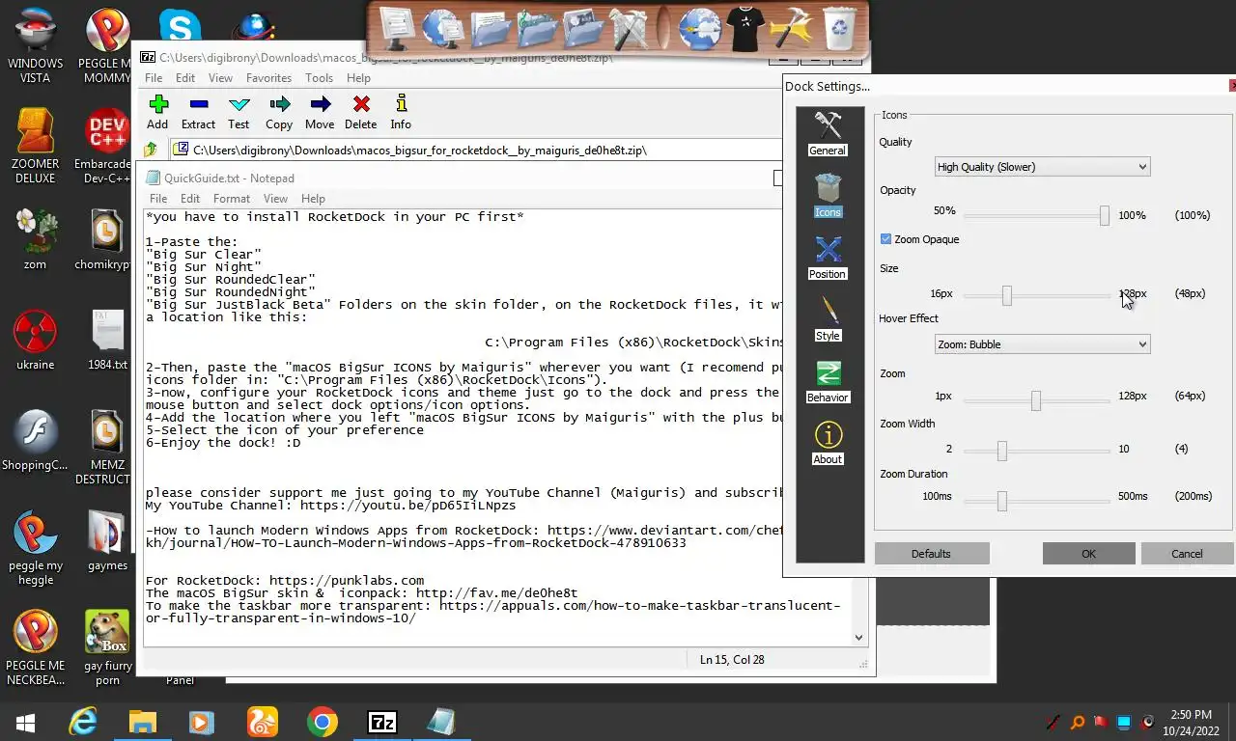Open the 7-Zip File menu
This screenshot has width=1236, height=741.
point(154,78)
